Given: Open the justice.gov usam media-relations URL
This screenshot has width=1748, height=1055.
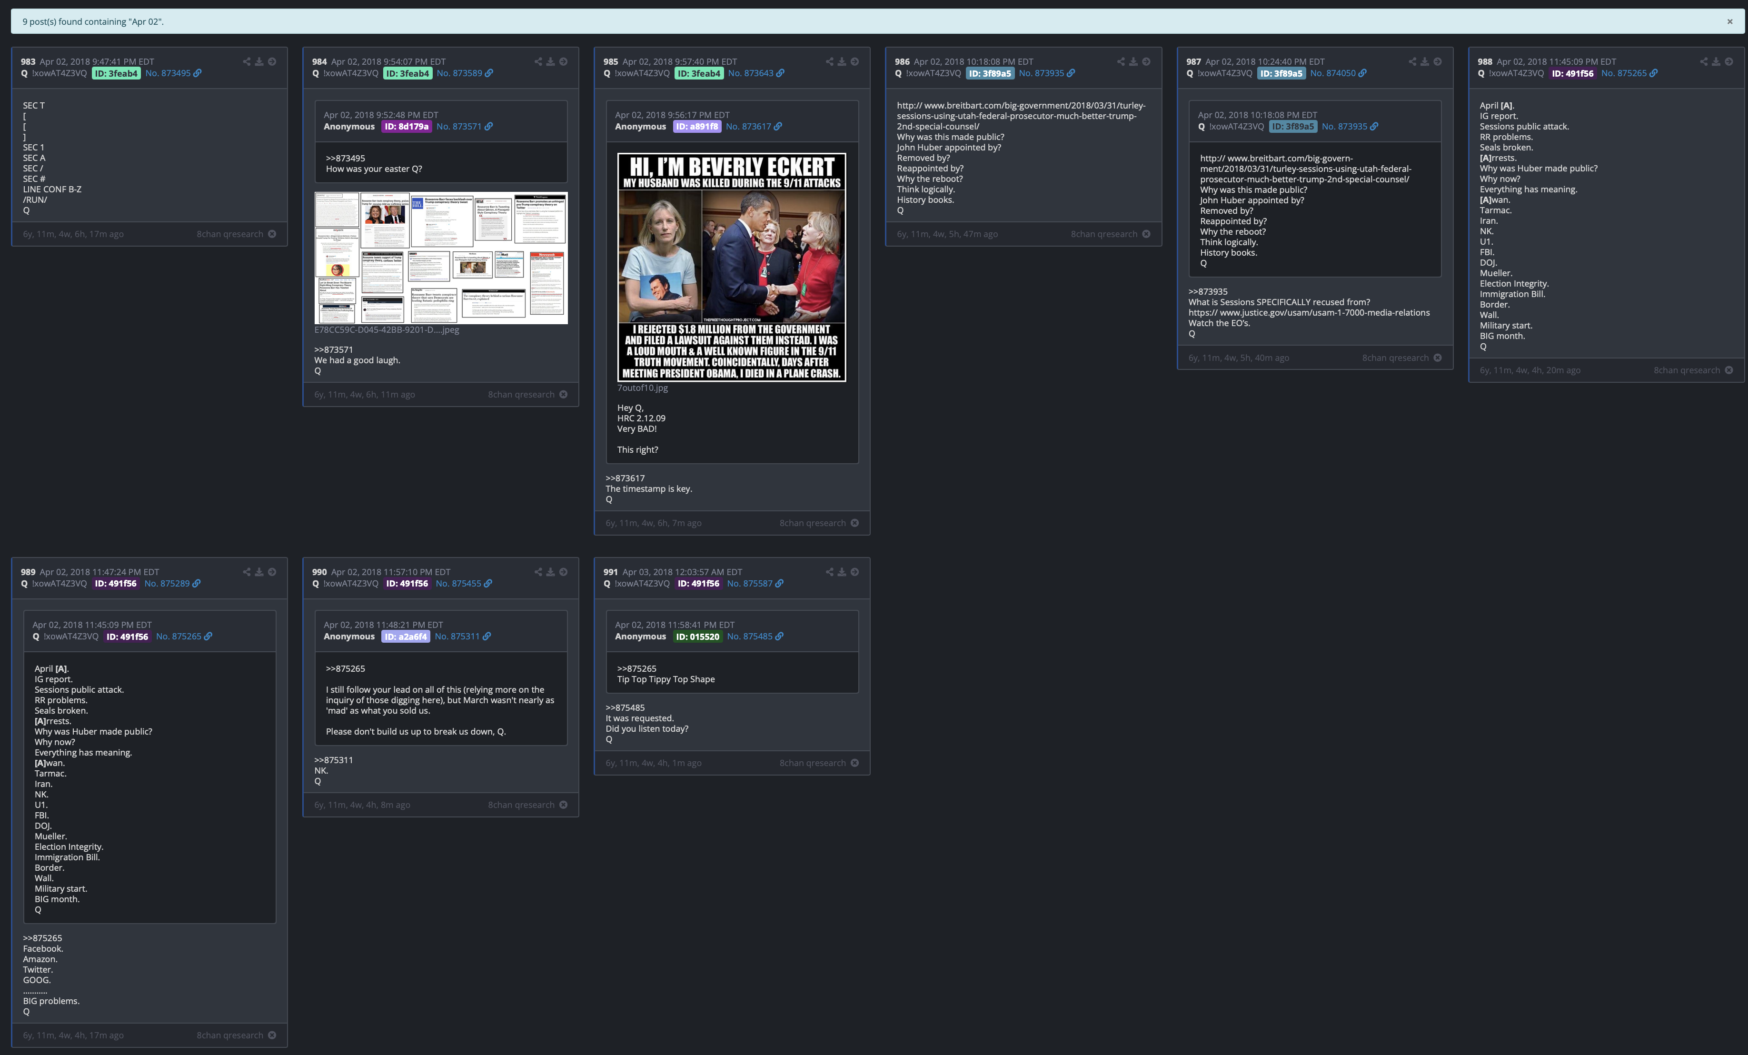Looking at the screenshot, I should coord(1309,313).
